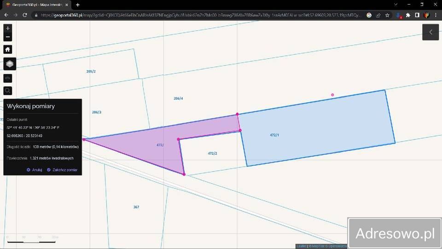
Task: Close the Geoportal360.pl tab
Action: click(x=66, y=5)
